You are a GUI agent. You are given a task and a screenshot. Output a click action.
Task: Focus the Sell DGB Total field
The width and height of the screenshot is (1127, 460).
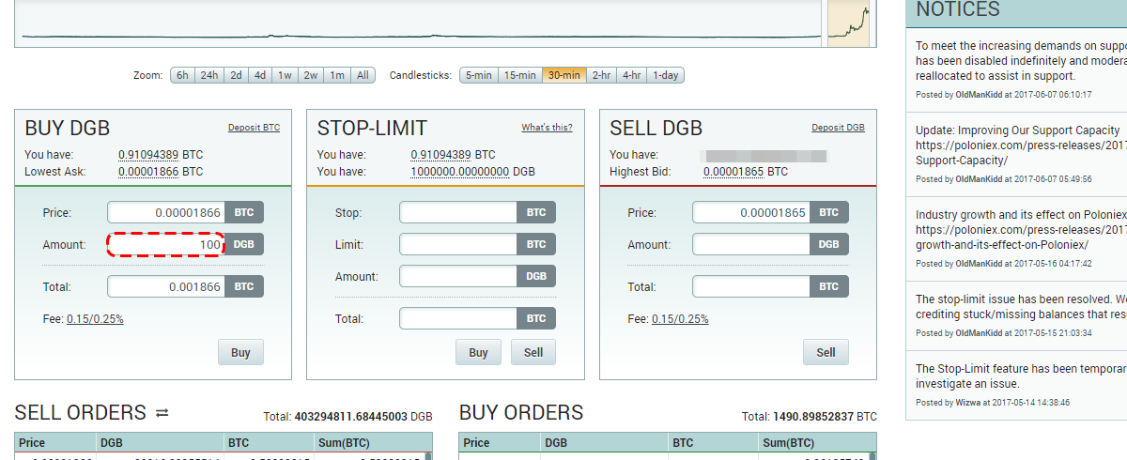751,287
